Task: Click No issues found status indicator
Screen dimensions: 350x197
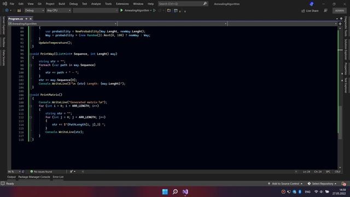Action: point(42,172)
